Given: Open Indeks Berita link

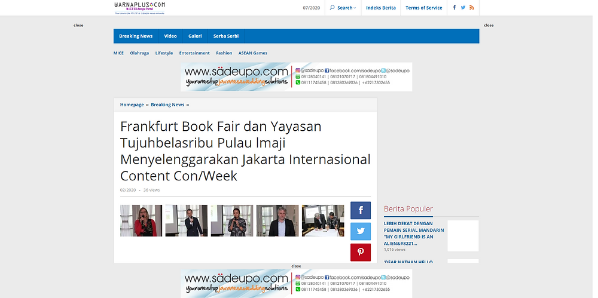Looking at the screenshot, I should (x=380, y=8).
